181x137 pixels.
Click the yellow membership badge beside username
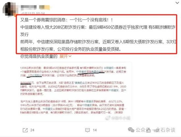pyautogui.click(x=44, y=7)
